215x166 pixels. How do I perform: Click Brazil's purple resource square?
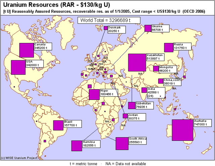click(x=58, y=125)
